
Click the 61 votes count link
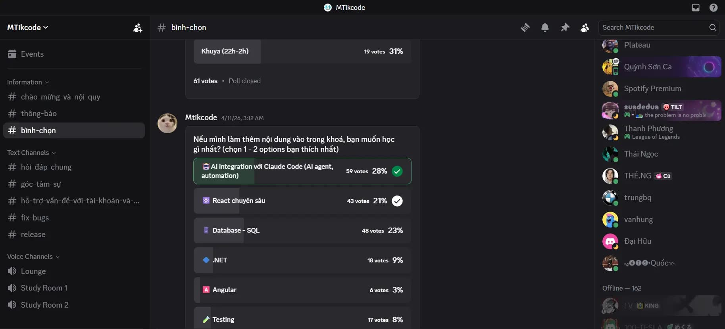tap(205, 81)
